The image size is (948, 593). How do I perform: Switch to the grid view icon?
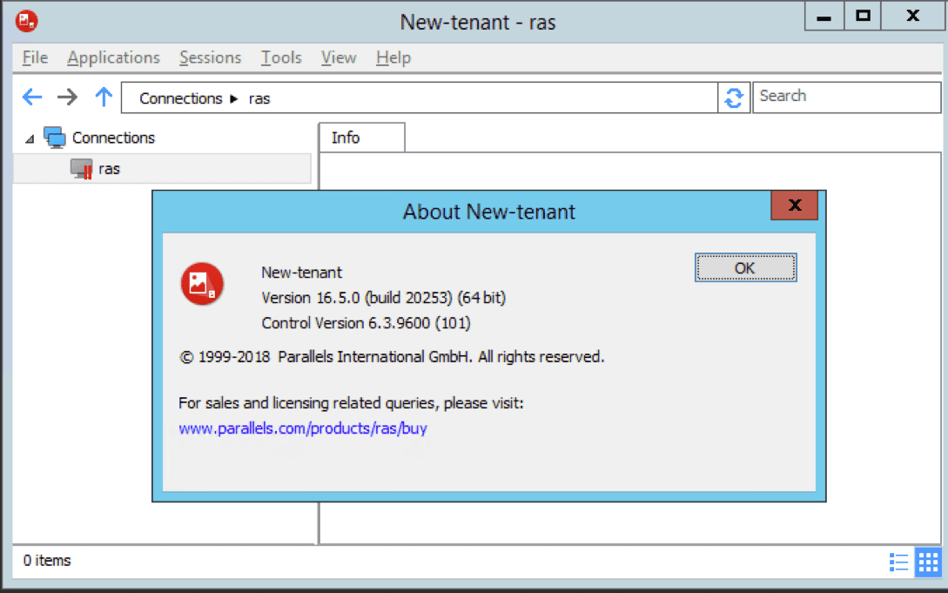point(928,562)
